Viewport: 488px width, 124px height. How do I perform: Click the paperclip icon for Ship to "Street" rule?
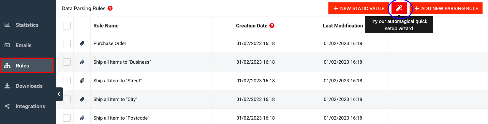(82, 81)
